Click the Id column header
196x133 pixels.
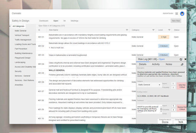coord(39,30)
